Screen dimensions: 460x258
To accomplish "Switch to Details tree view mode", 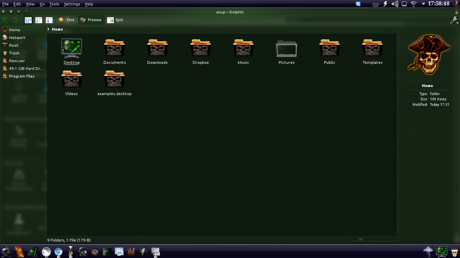I will pos(49,20).
